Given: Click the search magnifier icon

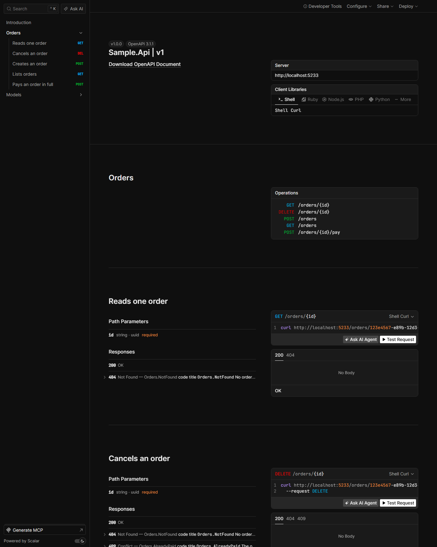Looking at the screenshot, I should pyautogui.click(x=9, y=9).
